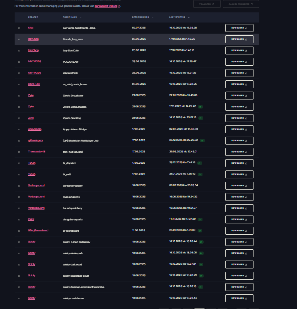
Task: Open IzzyShop creator link on Izzy Sun Cafe row
Action: click(33, 50)
